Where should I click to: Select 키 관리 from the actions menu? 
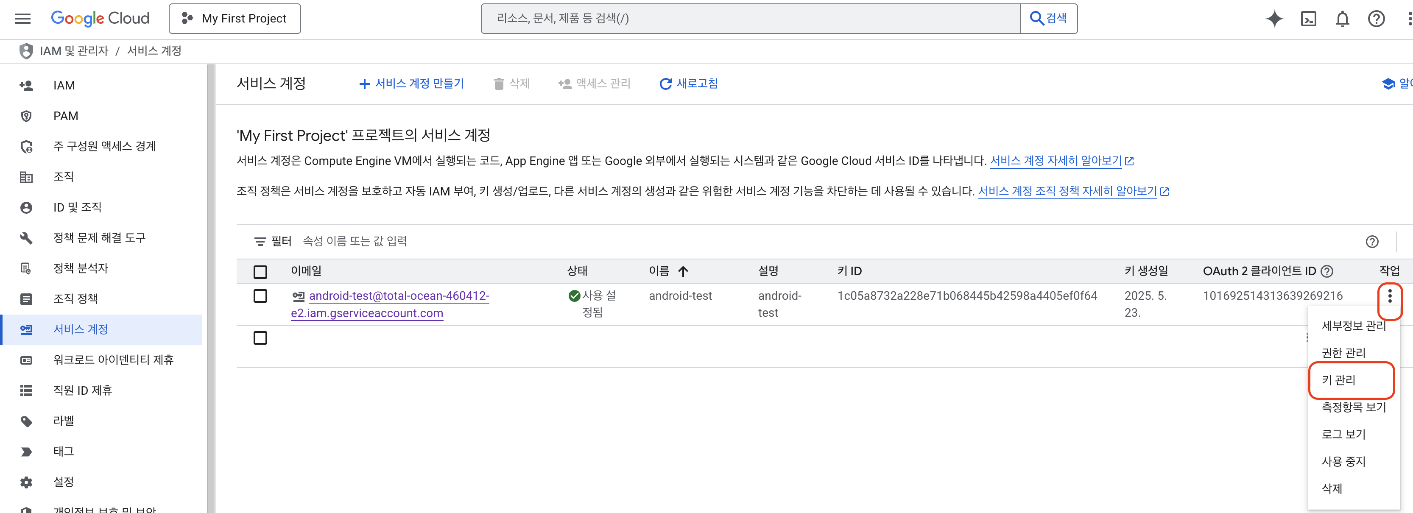coord(1353,380)
